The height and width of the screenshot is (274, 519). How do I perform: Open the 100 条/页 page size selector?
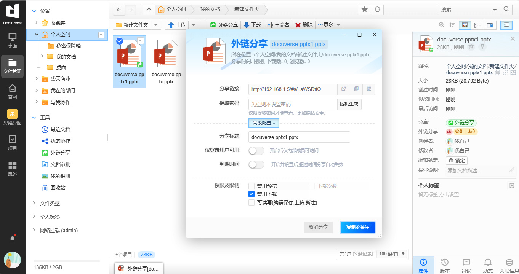point(391,254)
